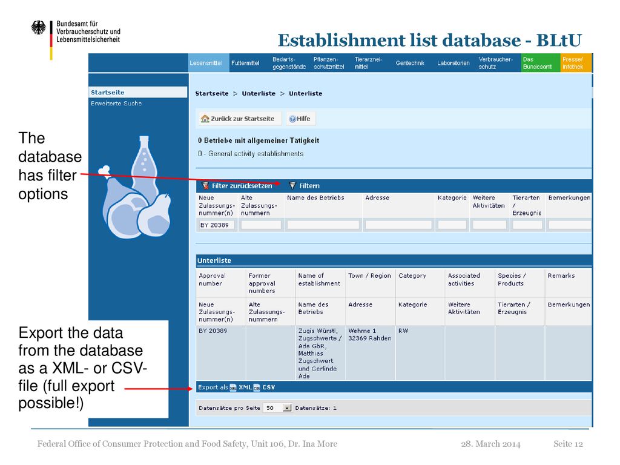Click the Bundesamt eagle logo
The width and height of the screenshot is (620, 465).
coord(39,28)
